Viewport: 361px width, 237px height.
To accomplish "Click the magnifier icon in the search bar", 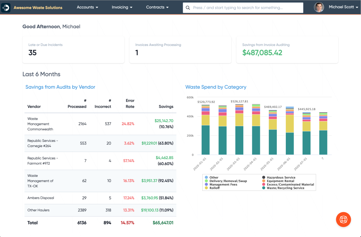I will [188, 7].
